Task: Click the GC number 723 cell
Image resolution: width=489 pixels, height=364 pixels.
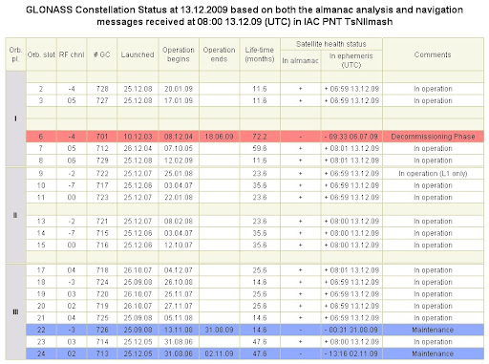Action: 102,198
